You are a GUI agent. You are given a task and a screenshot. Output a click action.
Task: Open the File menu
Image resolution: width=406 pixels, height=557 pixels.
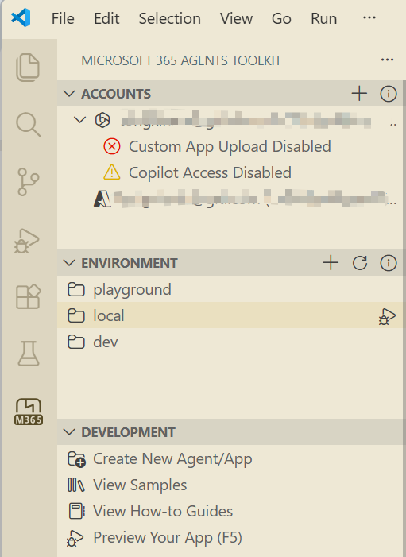pyautogui.click(x=63, y=18)
